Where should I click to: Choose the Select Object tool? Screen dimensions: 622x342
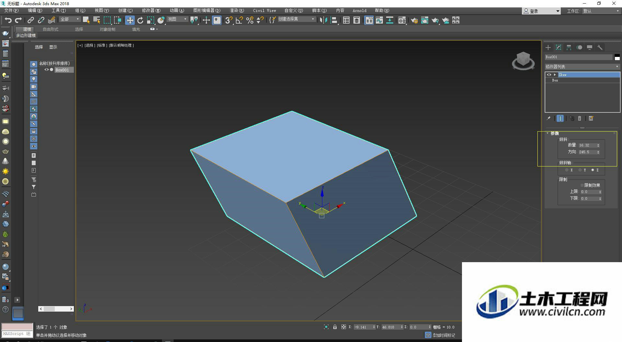(86, 20)
